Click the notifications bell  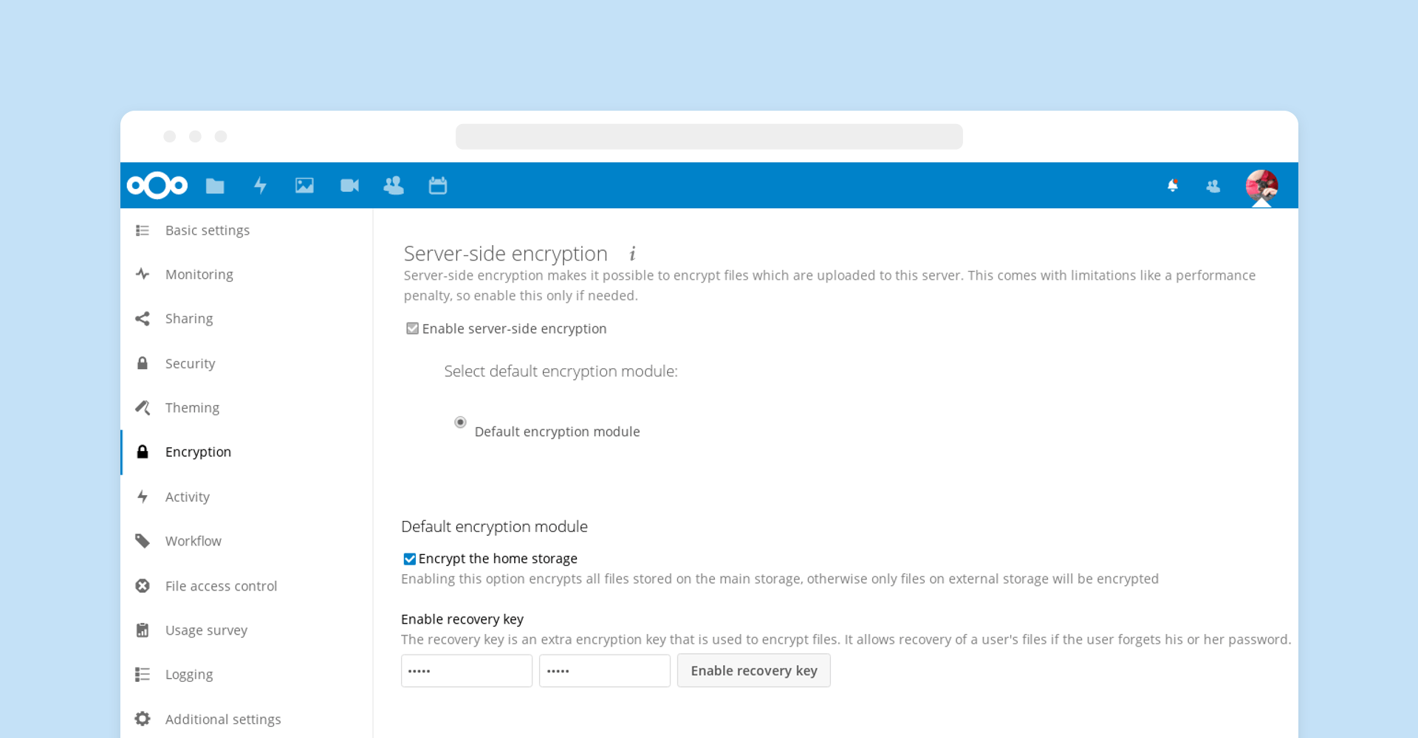click(x=1173, y=186)
